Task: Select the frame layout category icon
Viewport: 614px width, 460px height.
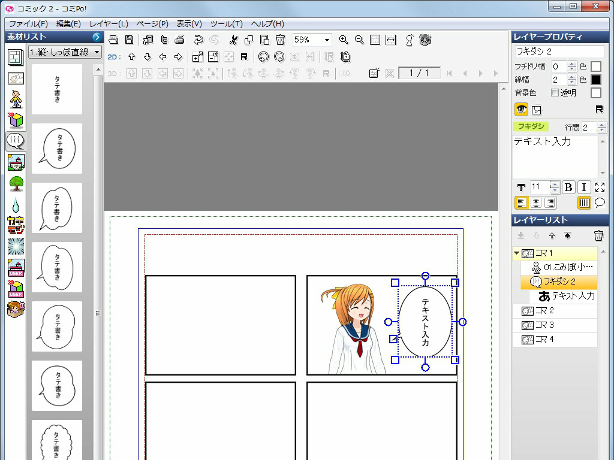Action: [16, 57]
